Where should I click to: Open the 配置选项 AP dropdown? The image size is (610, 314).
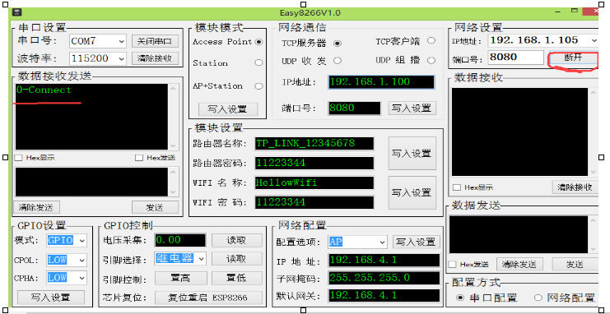(383, 242)
